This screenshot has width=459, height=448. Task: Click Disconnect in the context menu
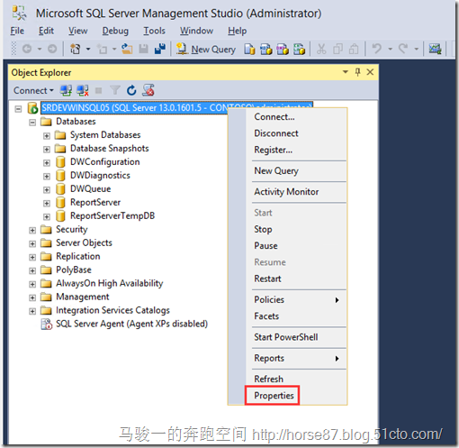point(276,133)
